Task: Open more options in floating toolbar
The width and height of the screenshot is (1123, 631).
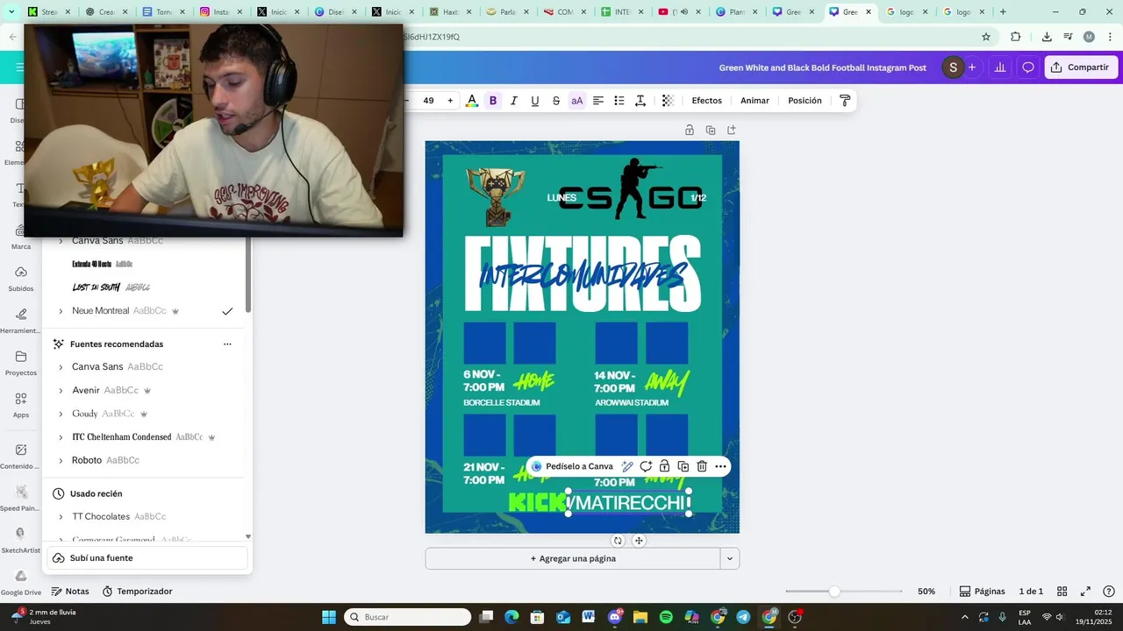Action: click(x=720, y=466)
